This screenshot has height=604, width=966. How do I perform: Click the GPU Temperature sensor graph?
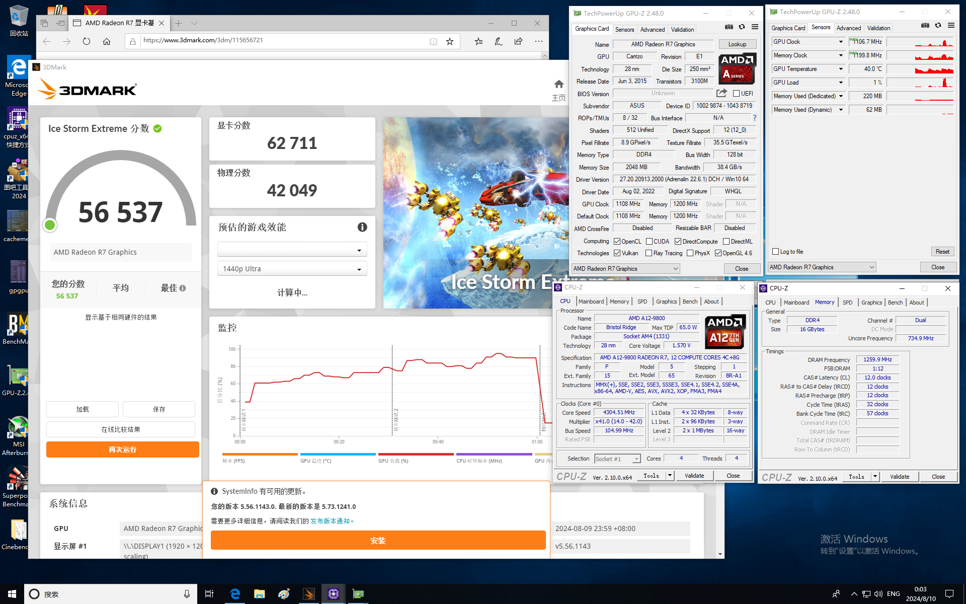920,69
